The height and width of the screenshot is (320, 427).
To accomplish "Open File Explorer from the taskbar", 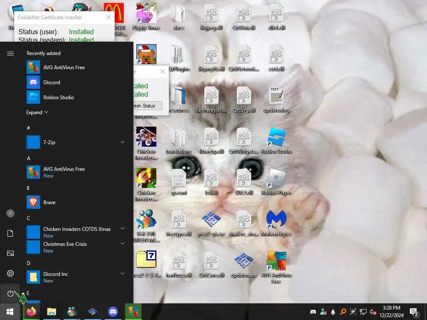I will coord(51,312).
